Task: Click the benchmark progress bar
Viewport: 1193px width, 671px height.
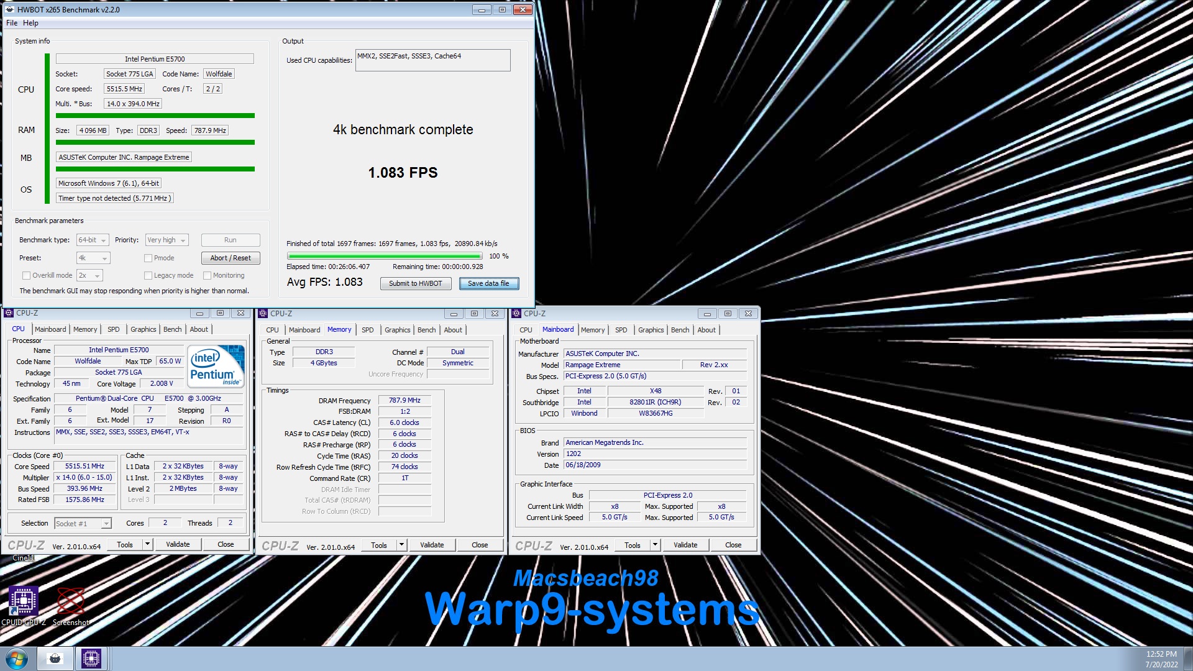Action: click(385, 256)
